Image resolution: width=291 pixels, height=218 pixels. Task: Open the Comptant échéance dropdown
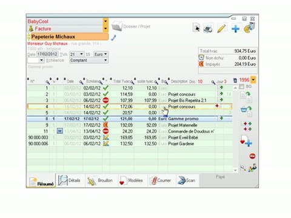(x=105, y=60)
